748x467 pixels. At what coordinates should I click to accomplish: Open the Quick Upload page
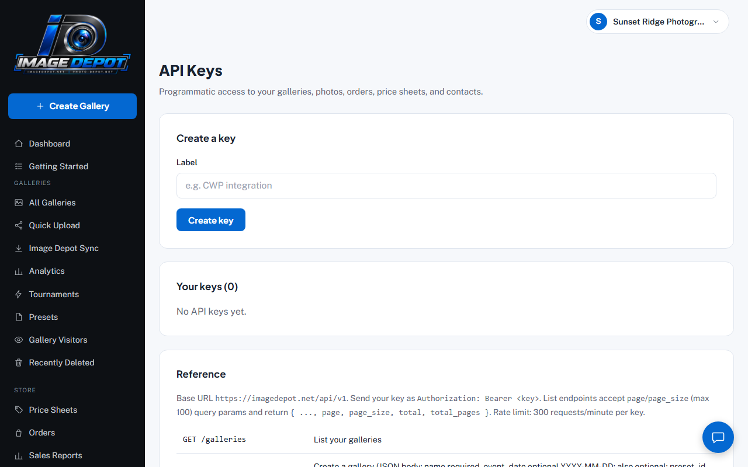72,225
